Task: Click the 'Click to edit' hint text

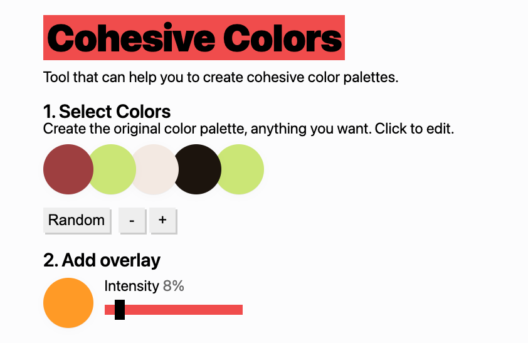Action: coord(414,129)
